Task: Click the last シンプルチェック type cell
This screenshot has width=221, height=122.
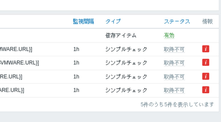Action: (126, 90)
